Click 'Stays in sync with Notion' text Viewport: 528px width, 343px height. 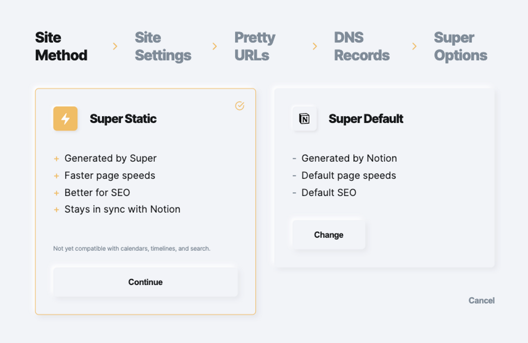tap(122, 209)
